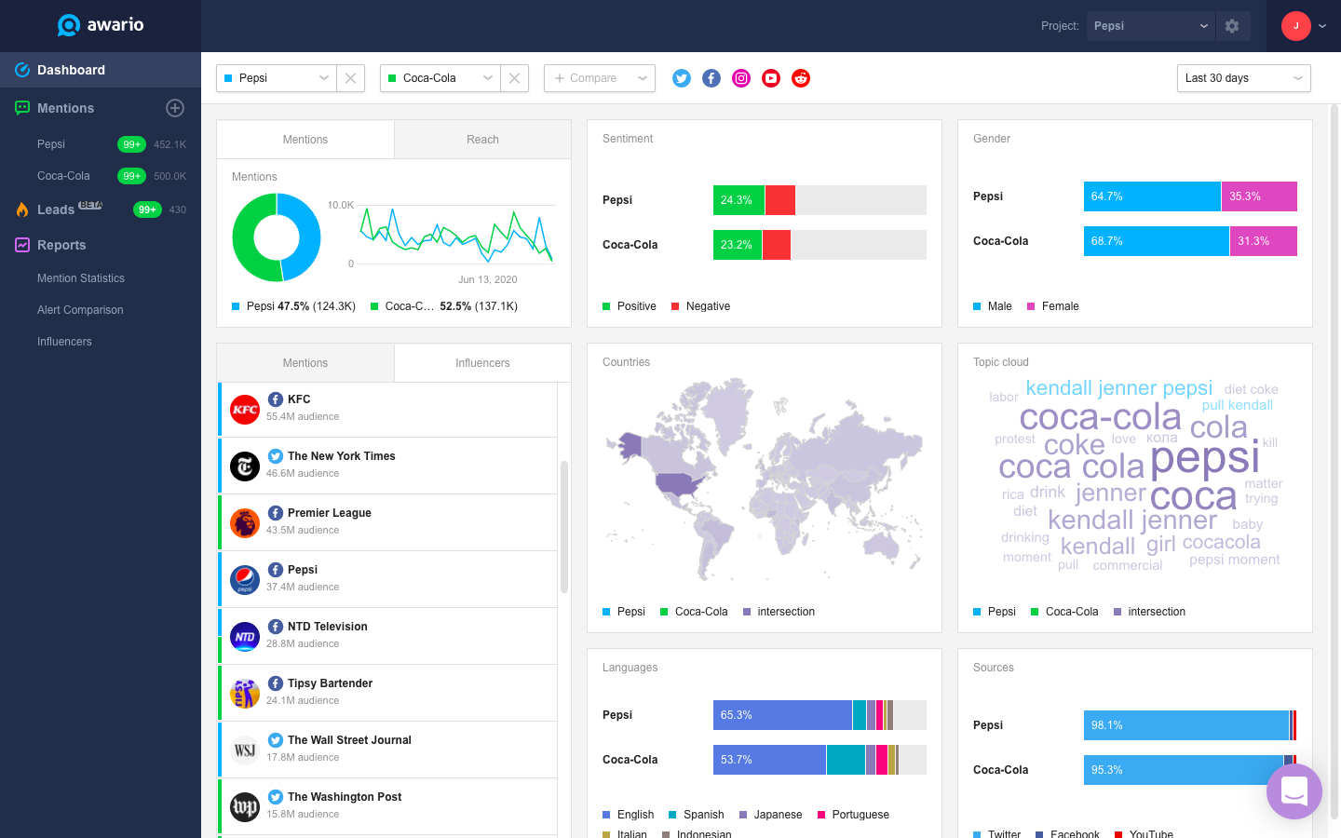Open Mention Statistics report
The image size is (1341, 838).
pyautogui.click(x=81, y=278)
